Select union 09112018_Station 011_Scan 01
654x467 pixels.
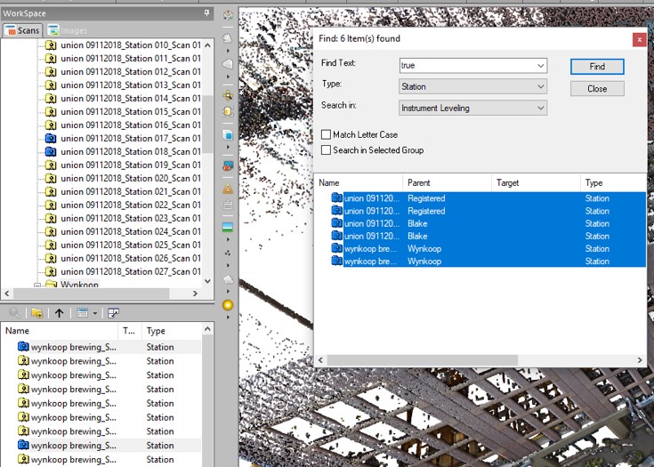[131, 58]
